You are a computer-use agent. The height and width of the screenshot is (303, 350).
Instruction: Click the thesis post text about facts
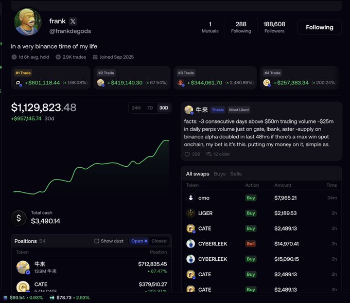pyautogui.click(x=259, y=133)
